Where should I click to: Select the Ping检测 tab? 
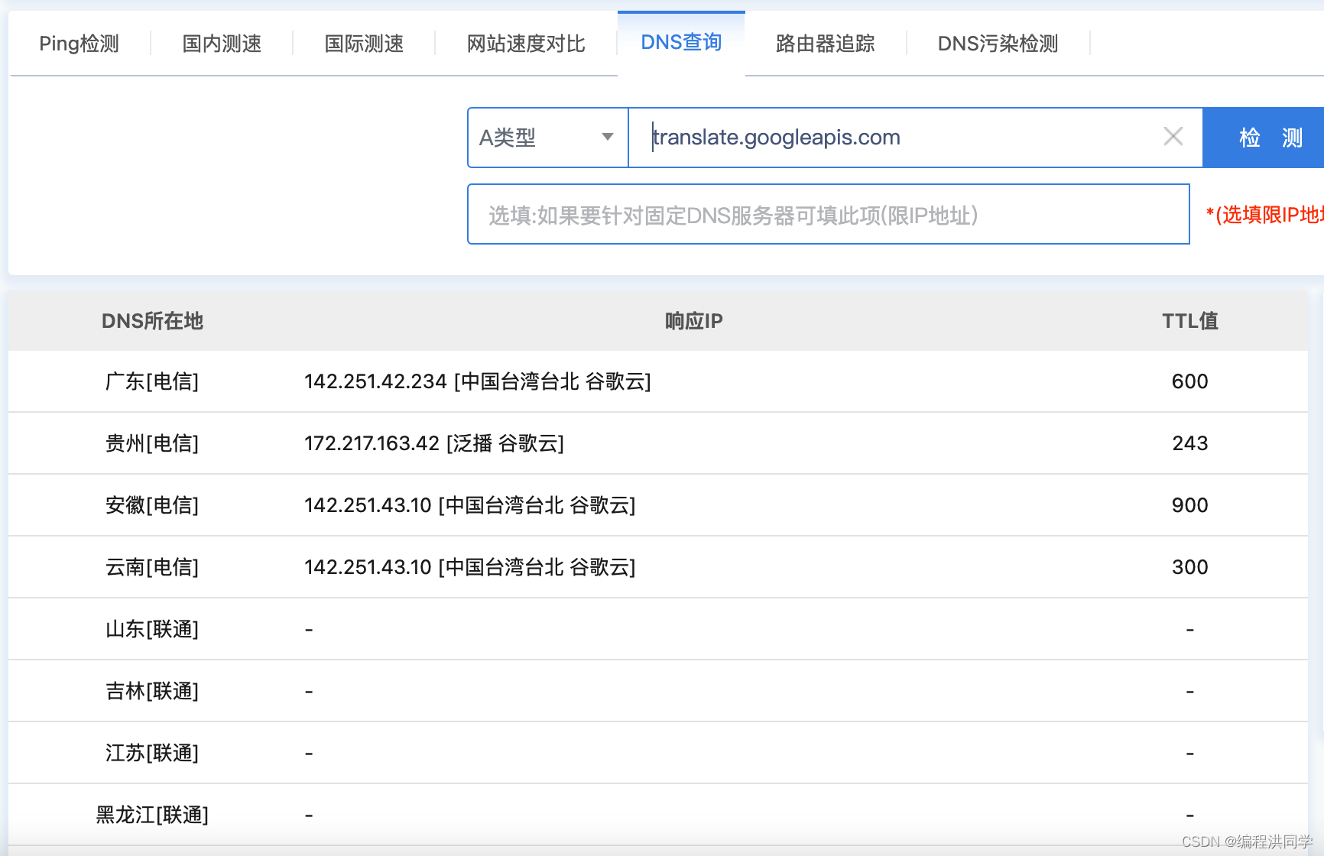[79, 44]
